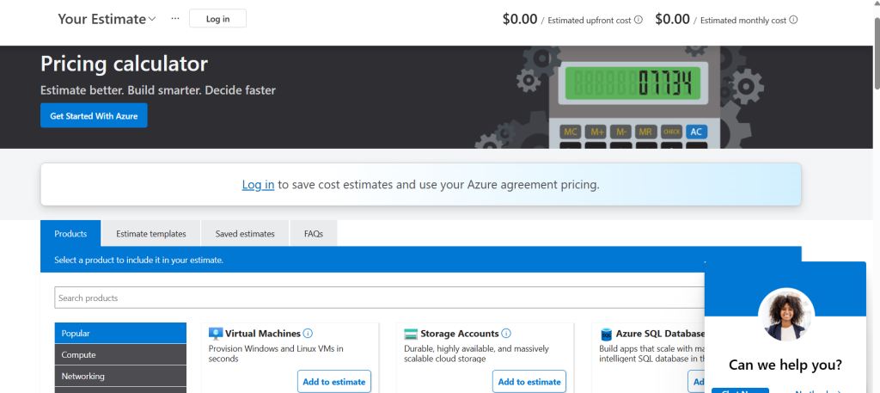
Task: Open the Estimate templates tab
Action: pos(151,234)
